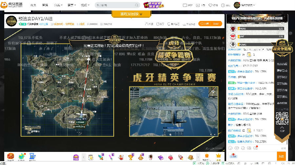Expand the username account dropdown
Image resolution: width=295 pixels, height=165 pixels.
[x=248, y=5]
